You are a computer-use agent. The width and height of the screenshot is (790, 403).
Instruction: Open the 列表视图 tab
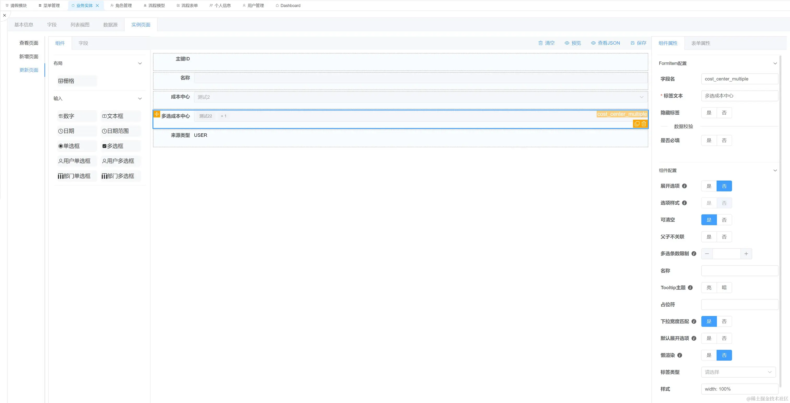click(x=80, y=25)
